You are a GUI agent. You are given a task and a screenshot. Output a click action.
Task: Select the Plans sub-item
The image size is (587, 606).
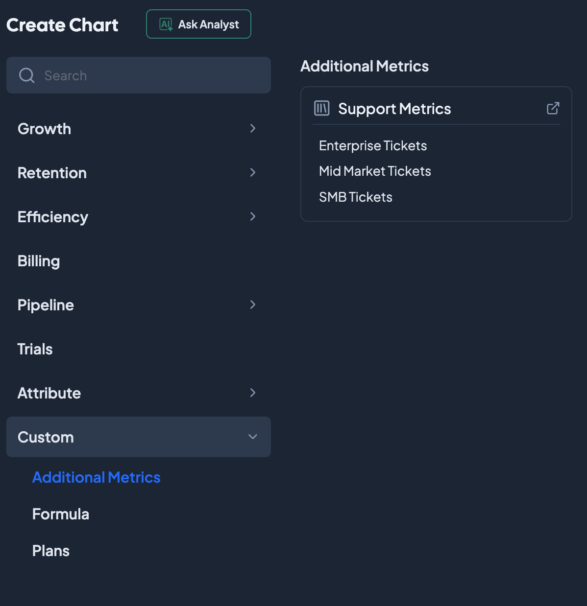pos(51,551)
